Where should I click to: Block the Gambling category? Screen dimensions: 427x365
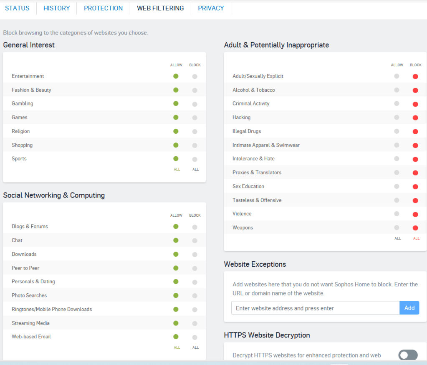coord(195,104)
